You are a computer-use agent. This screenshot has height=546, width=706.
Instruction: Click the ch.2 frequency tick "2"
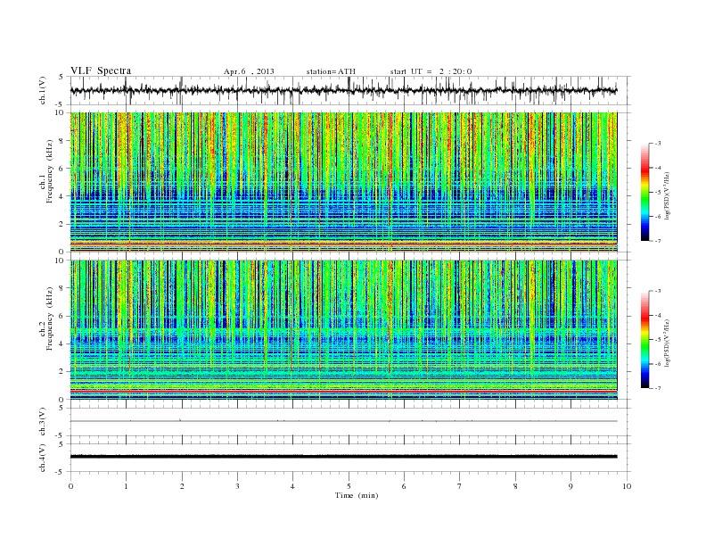(62, 372)
